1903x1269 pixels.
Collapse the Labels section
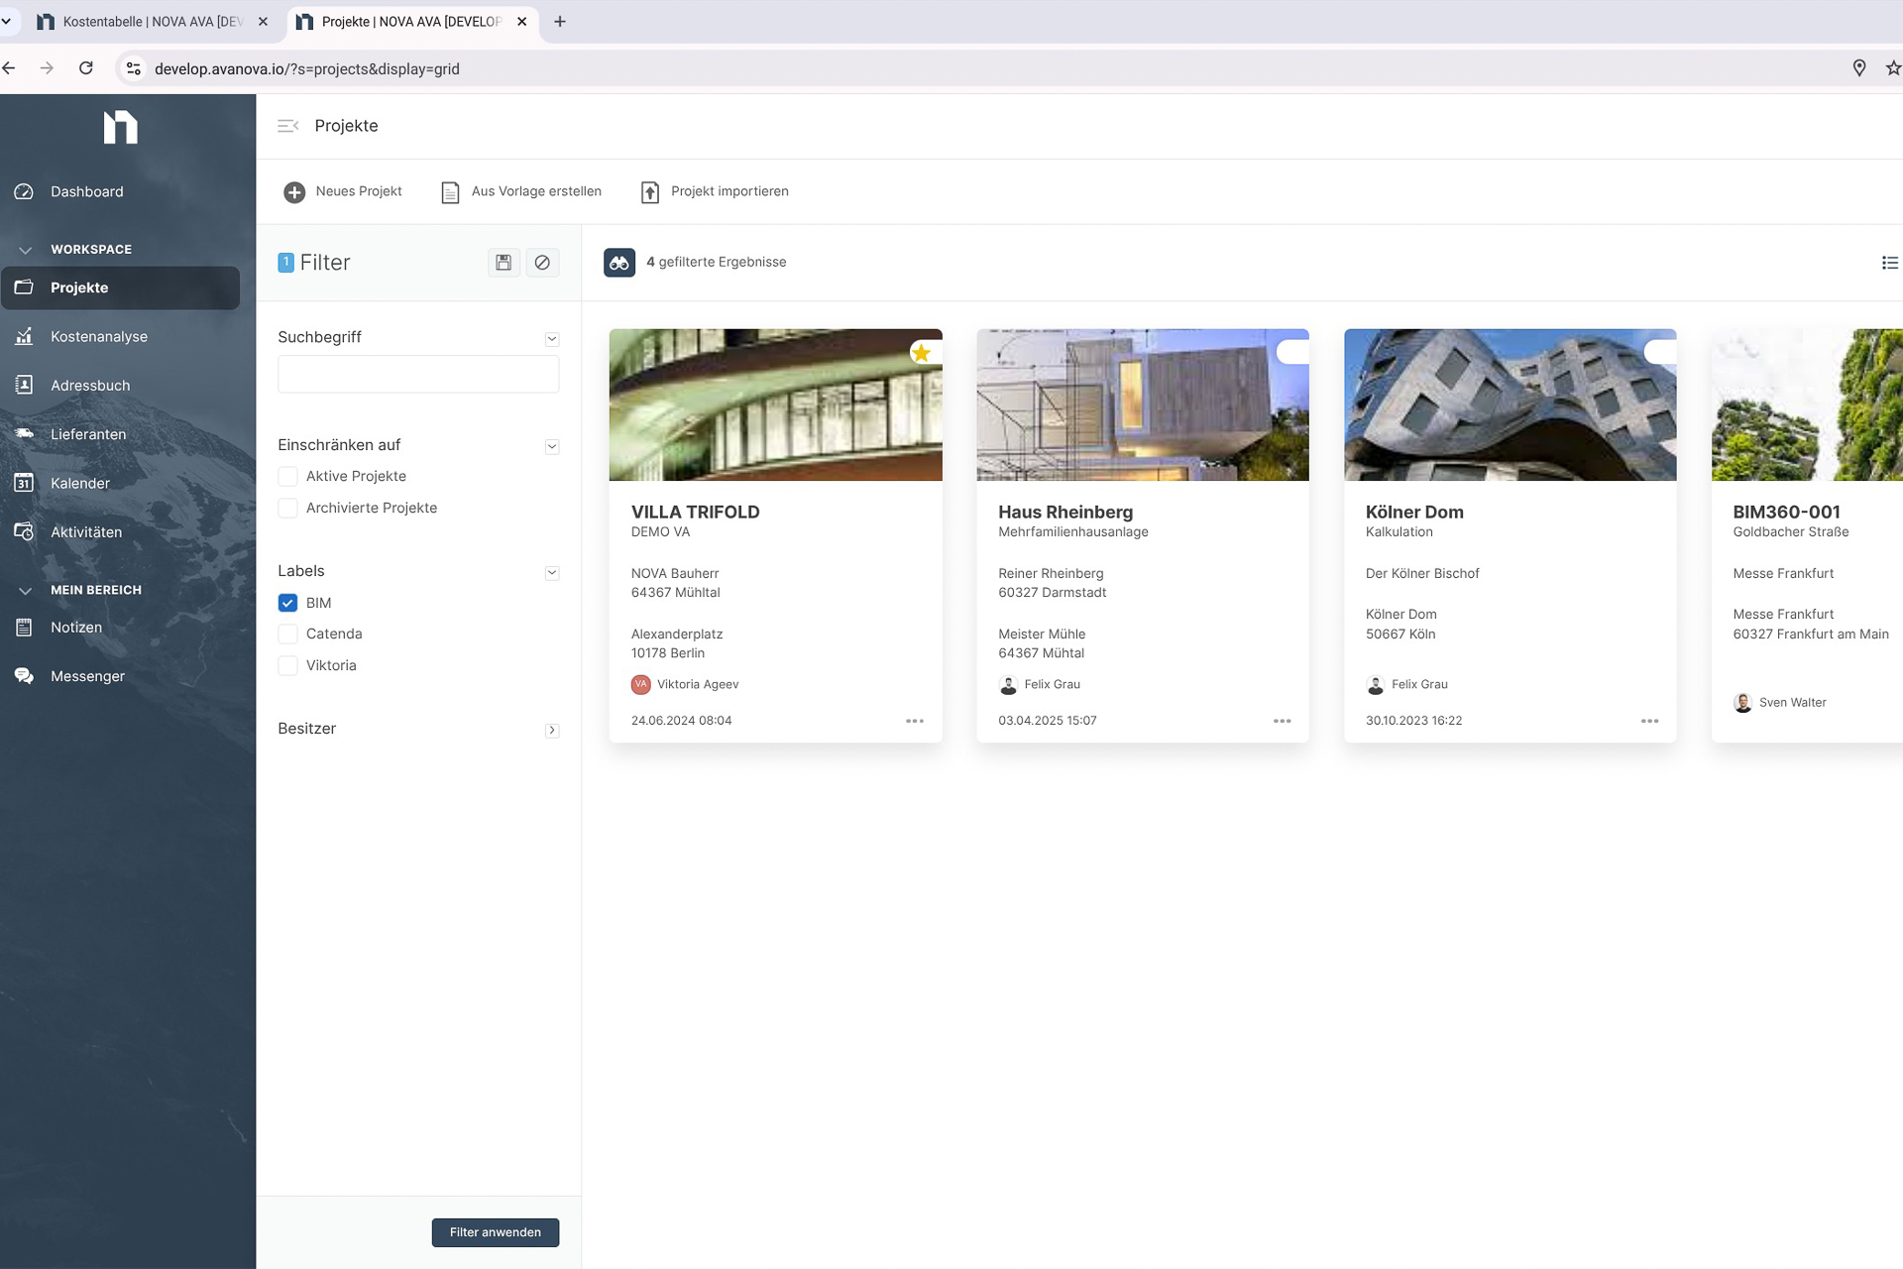[x=551, y=572]
